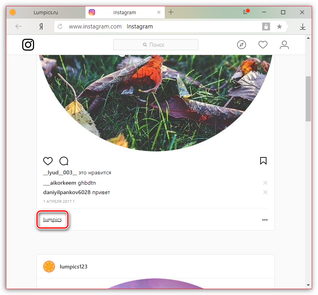The height and width of the screenshot is (295, 318).
Task: Delete the daniyilpankov6028 comment
Action: tap(265, 192)
